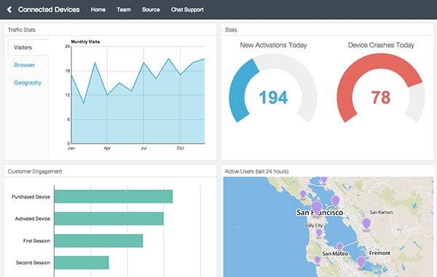This screenshot has height=277, width=437.
Task: Click the Oct axis label
Action: click(x=181, y=148)
